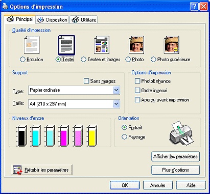Expand the Taille paper size dropdown

point(74,104)
